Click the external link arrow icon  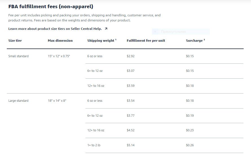106,29
